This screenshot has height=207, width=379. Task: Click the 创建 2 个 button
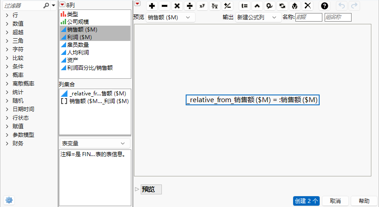click(x=306, y=201)
